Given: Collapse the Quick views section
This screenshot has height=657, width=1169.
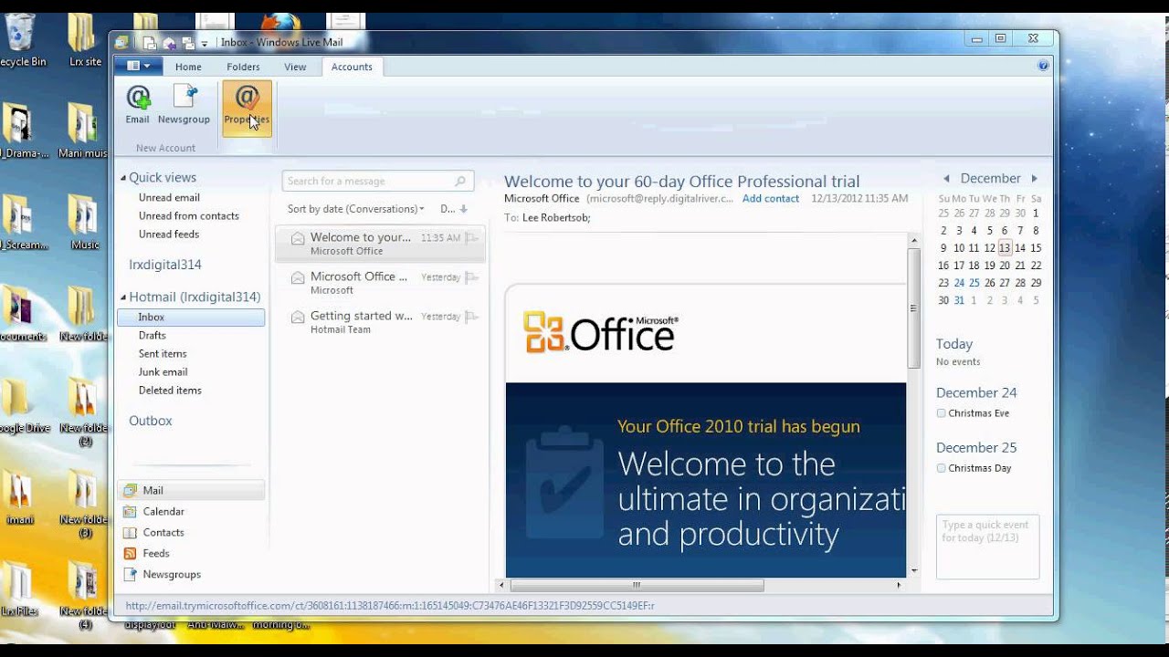Looking at the screenshot, I should click(x=123, y=178).
